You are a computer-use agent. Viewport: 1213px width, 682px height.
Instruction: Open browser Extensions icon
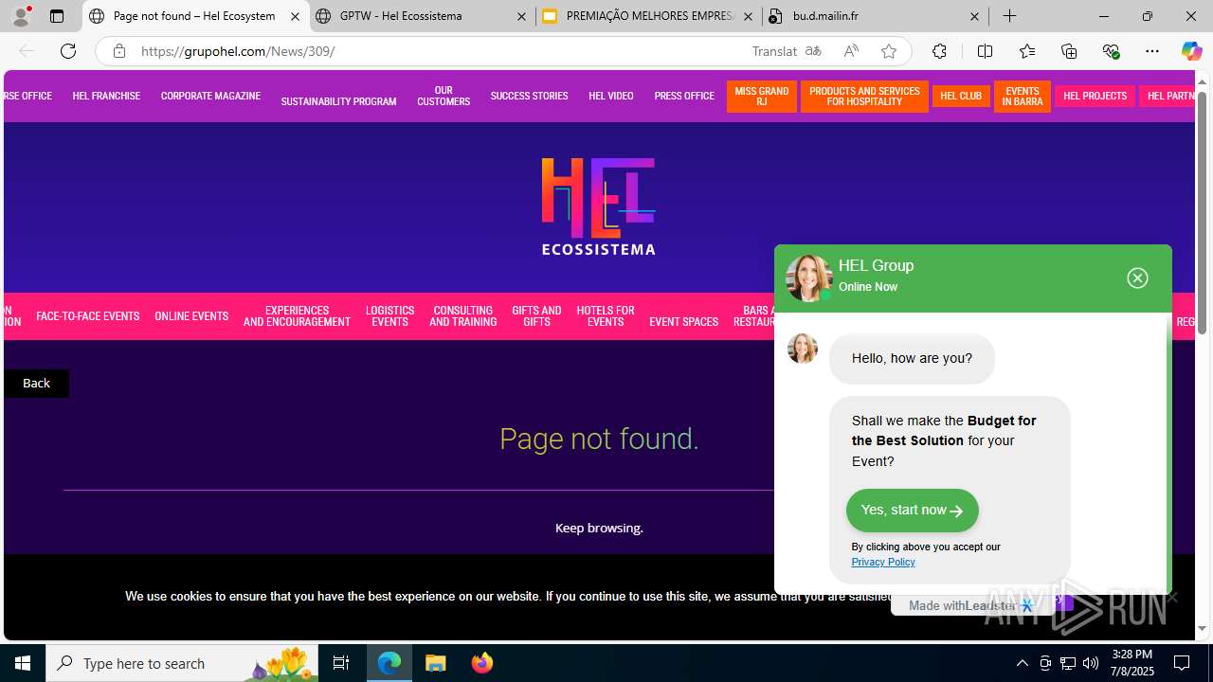pyautogui.click(x=939, y=51)
